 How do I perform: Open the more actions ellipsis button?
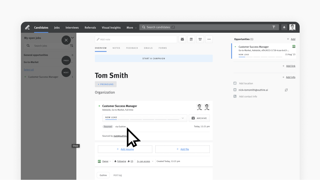point(209,39)
